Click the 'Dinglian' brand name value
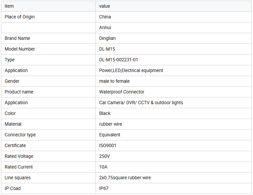Screen dimensions: 253x195 point(107,38)
